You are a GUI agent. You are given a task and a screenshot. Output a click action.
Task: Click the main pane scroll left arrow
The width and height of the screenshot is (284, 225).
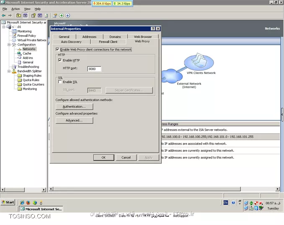point(51,189)
